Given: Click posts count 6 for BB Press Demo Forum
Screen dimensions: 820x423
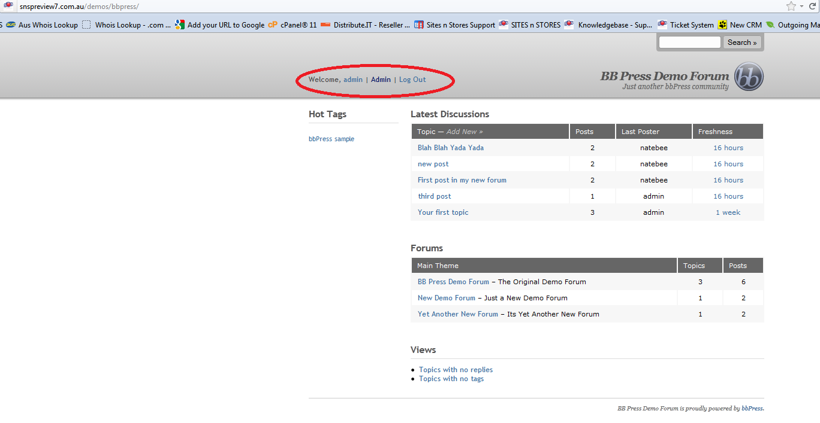Looking at the screenshot, I should (x=743, y=282).
